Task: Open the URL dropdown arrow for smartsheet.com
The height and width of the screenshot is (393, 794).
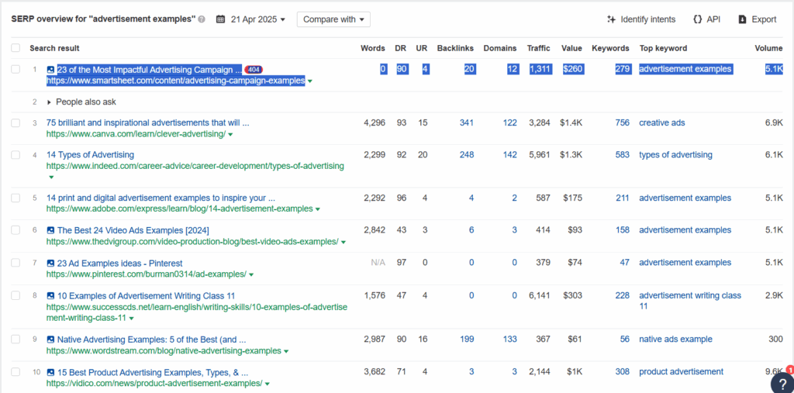Action: pos(310,81)
